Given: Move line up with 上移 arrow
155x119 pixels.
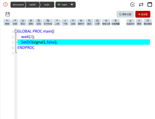Looking at the screenshot, I should 57,22.
